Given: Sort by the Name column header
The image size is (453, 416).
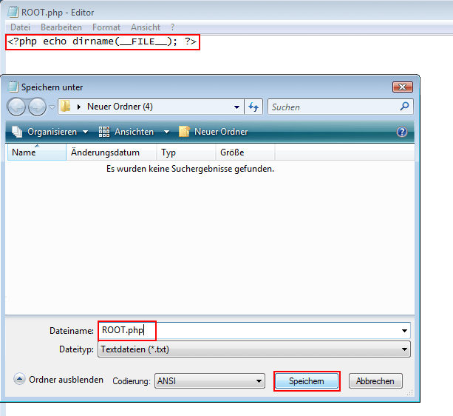Looking at the screenshot, I should point(37,152).
